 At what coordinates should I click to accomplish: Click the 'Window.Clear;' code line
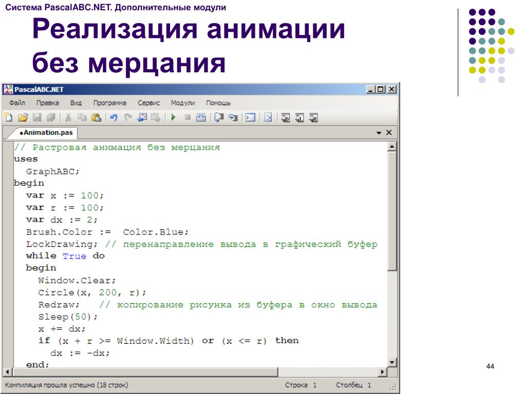point(77,281)
